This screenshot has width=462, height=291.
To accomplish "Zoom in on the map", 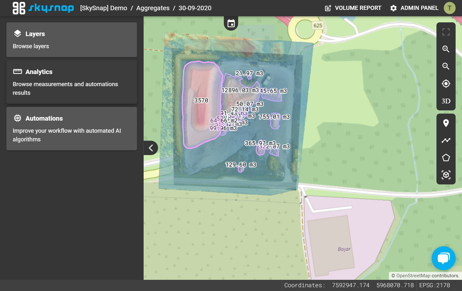I will point(446,49).
